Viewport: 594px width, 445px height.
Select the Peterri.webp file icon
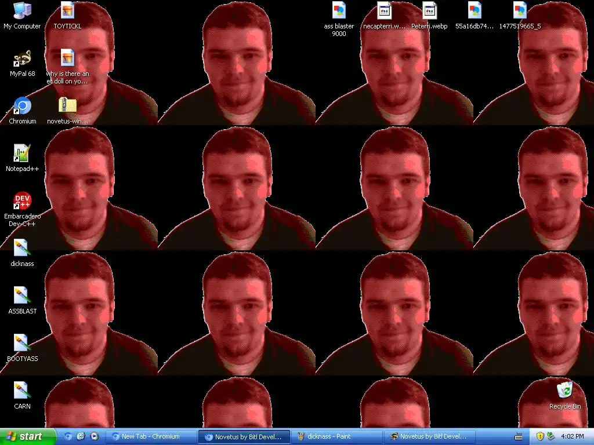(429, 16)
